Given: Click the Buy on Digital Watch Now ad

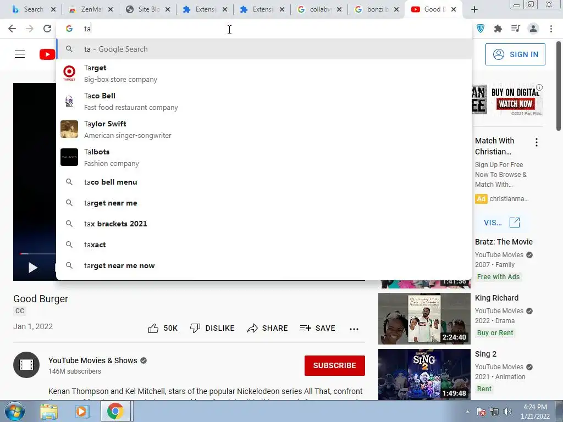Looking at the screenshot, I should pyautogui.click(x=507, y=100).
